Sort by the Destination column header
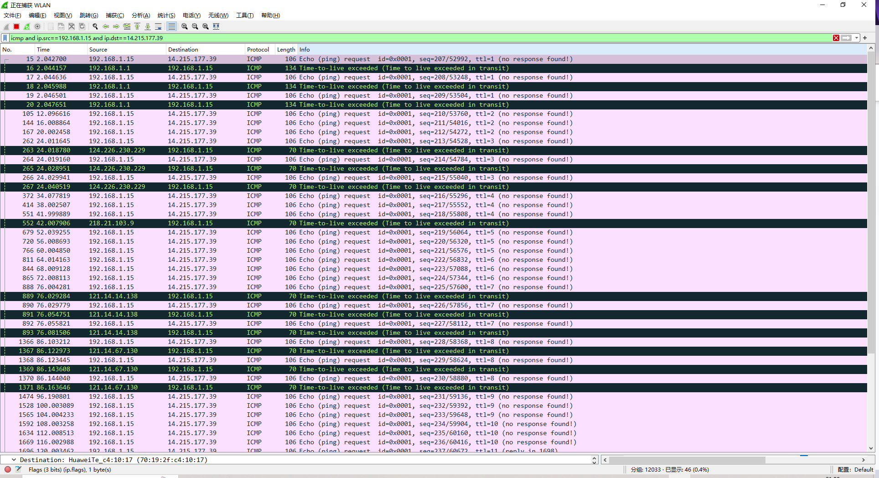 point(205,49)
